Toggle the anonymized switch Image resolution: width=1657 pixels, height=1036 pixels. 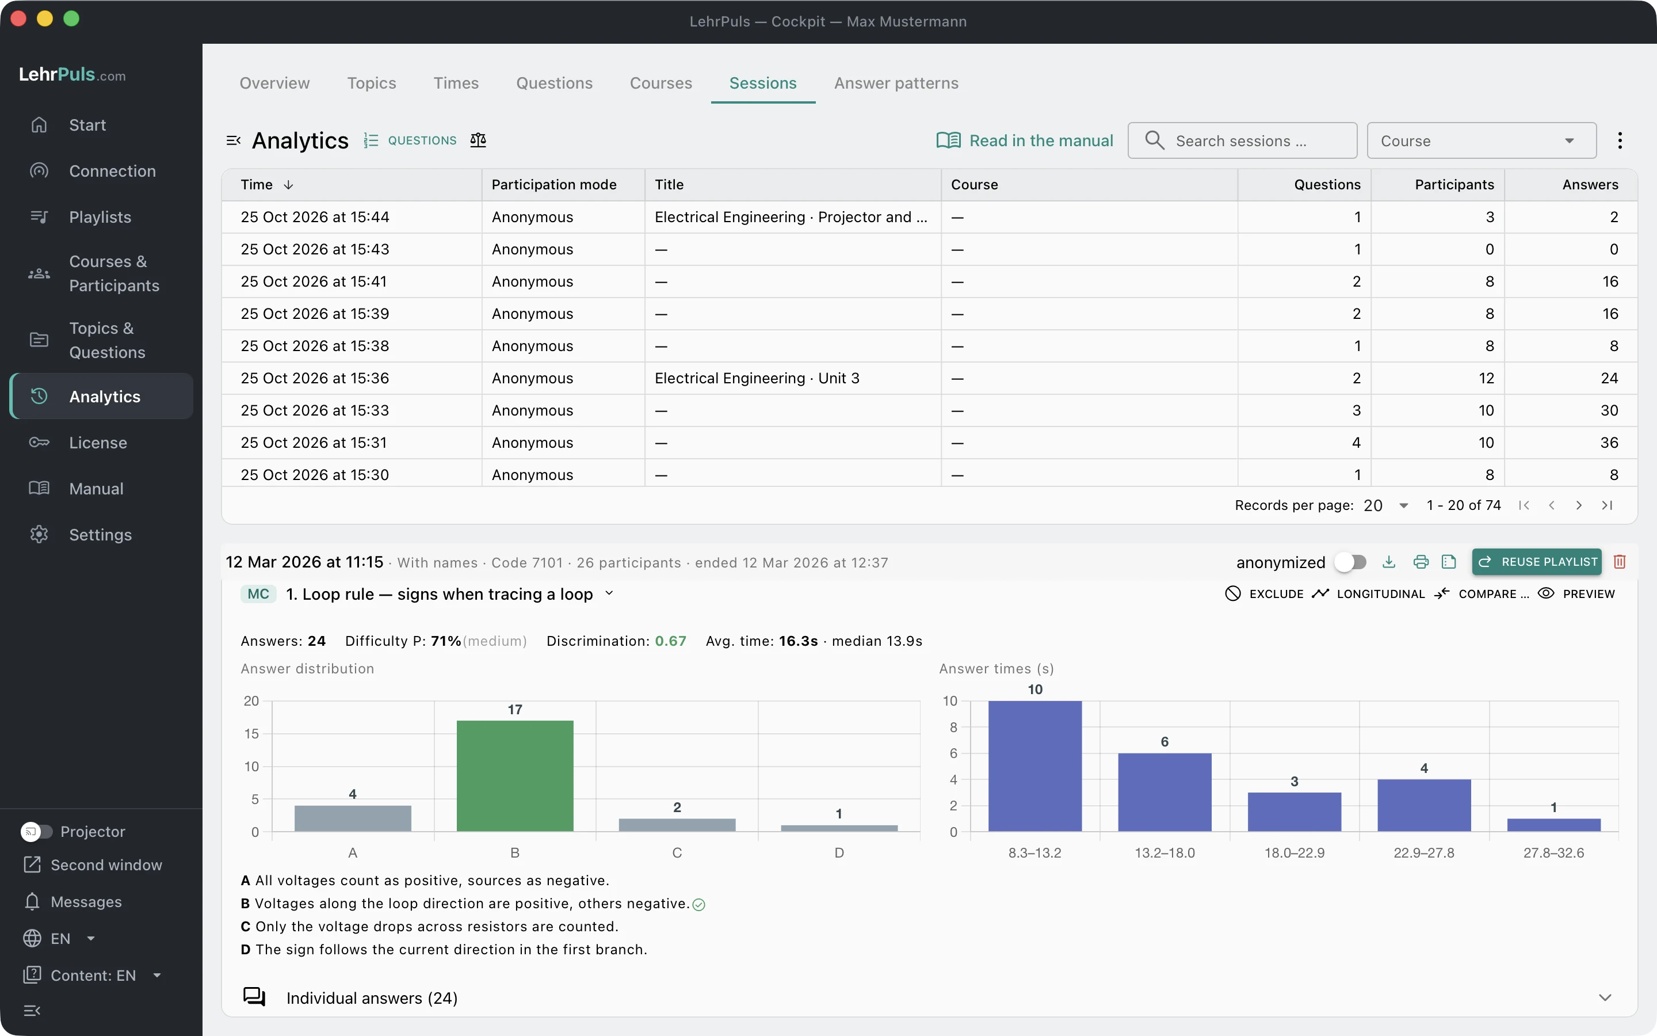pos(1351,562)
